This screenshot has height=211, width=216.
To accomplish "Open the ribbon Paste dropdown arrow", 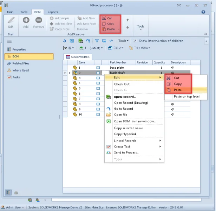I will tap(119, 29).
